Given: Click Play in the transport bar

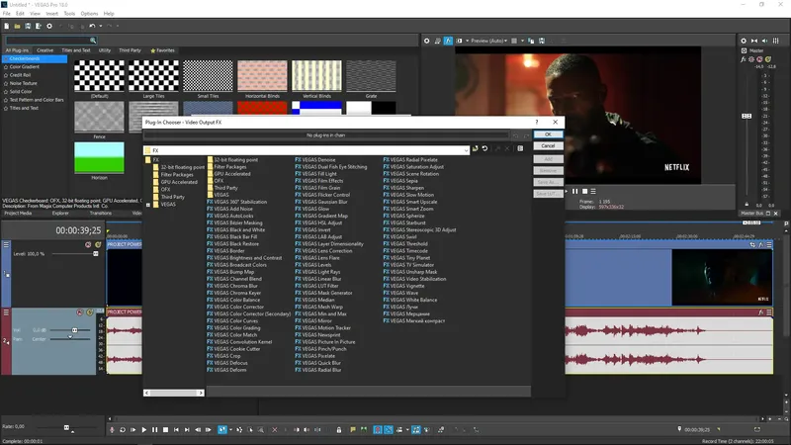Looking at the screenshot, I should point(143,430).
